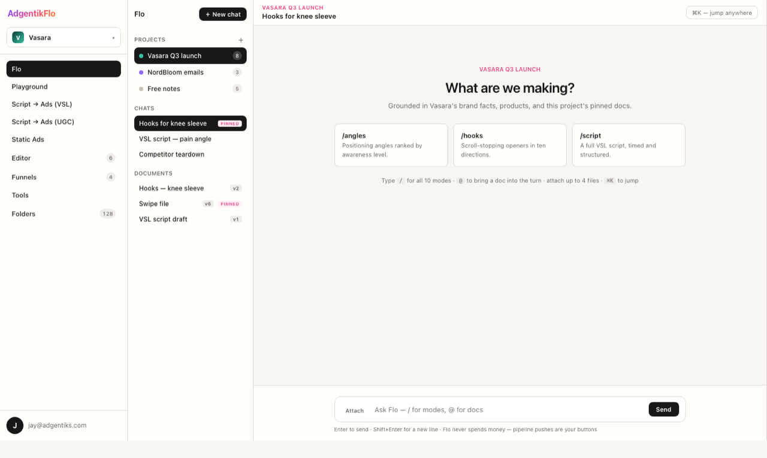Click the Free notes badge 5
The width and height of the screenshot is (767, 458).
click(x=237, y=89)
